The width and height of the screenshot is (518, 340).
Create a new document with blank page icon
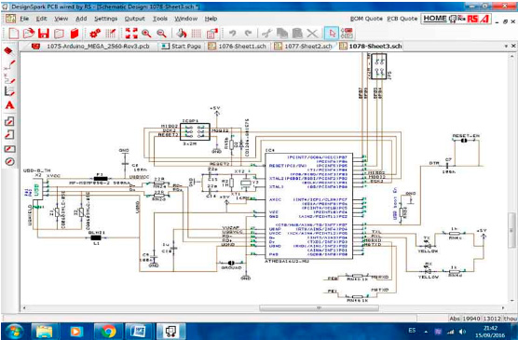(14, 34)
